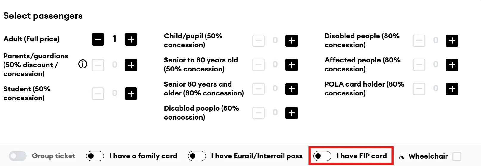The image size is (481, 166).
Task: Add a Disabled people (80% concession) passenger
Action: [x=452, y=41]
